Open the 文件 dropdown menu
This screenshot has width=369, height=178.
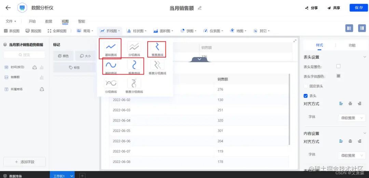[11, 21]
